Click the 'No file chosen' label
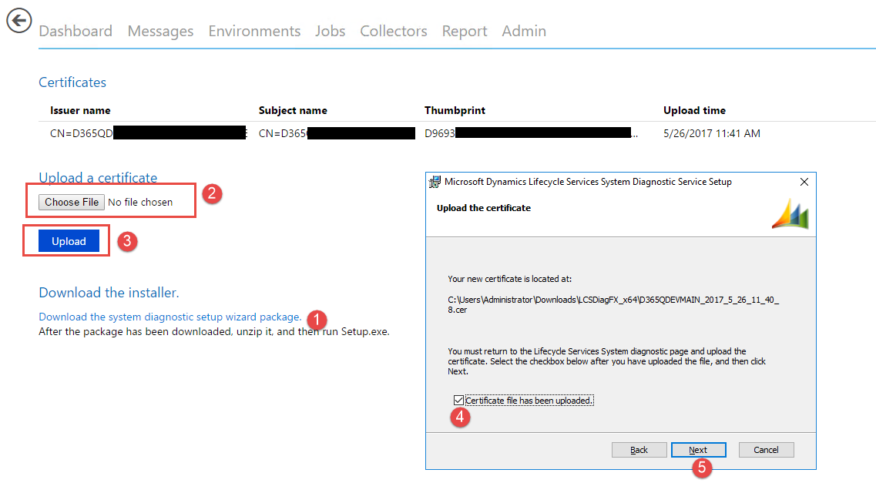This screenshot has height=483, width=876. pyautogui.click(x=140, y=202)
